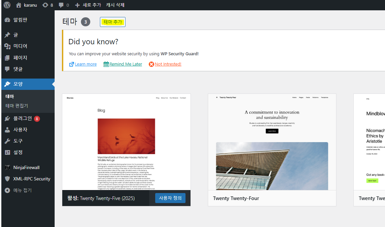Click the 댓글 menu label
Screen dimensions: 385x227
pos(18,69)
